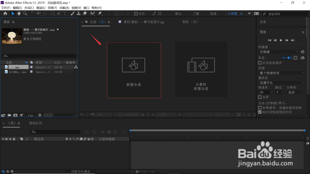Screen dimensions: 310x174
Task: Adjust the timeline zoom slider
Action: (137, 172)
